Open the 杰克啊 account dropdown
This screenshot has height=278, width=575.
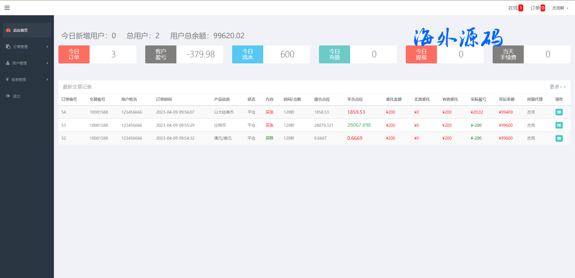(560, 8)
